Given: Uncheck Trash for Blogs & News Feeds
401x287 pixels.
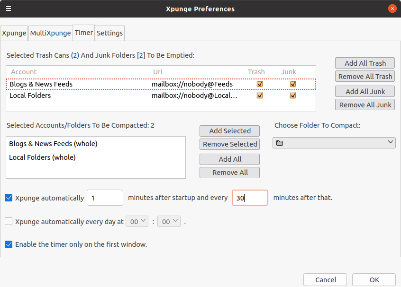Looking at the screenshot, I should (x=259, y=84).
